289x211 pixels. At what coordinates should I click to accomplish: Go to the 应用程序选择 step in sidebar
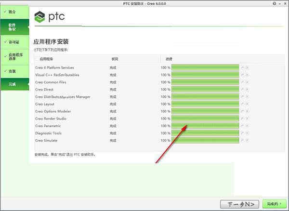[x=14, y=57]
